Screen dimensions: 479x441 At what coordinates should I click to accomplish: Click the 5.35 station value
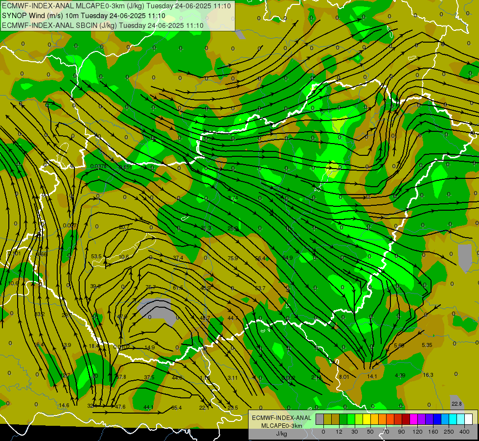point(427,345)
